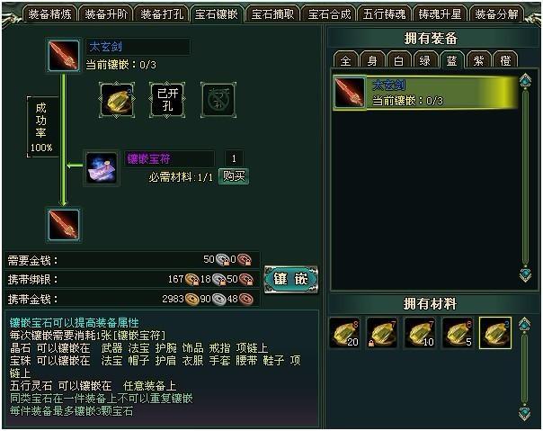Image resolution: width=543 pixels, height=431 pixels.
Task: Select the gem material with quantity 5
Action: [458, 333]
